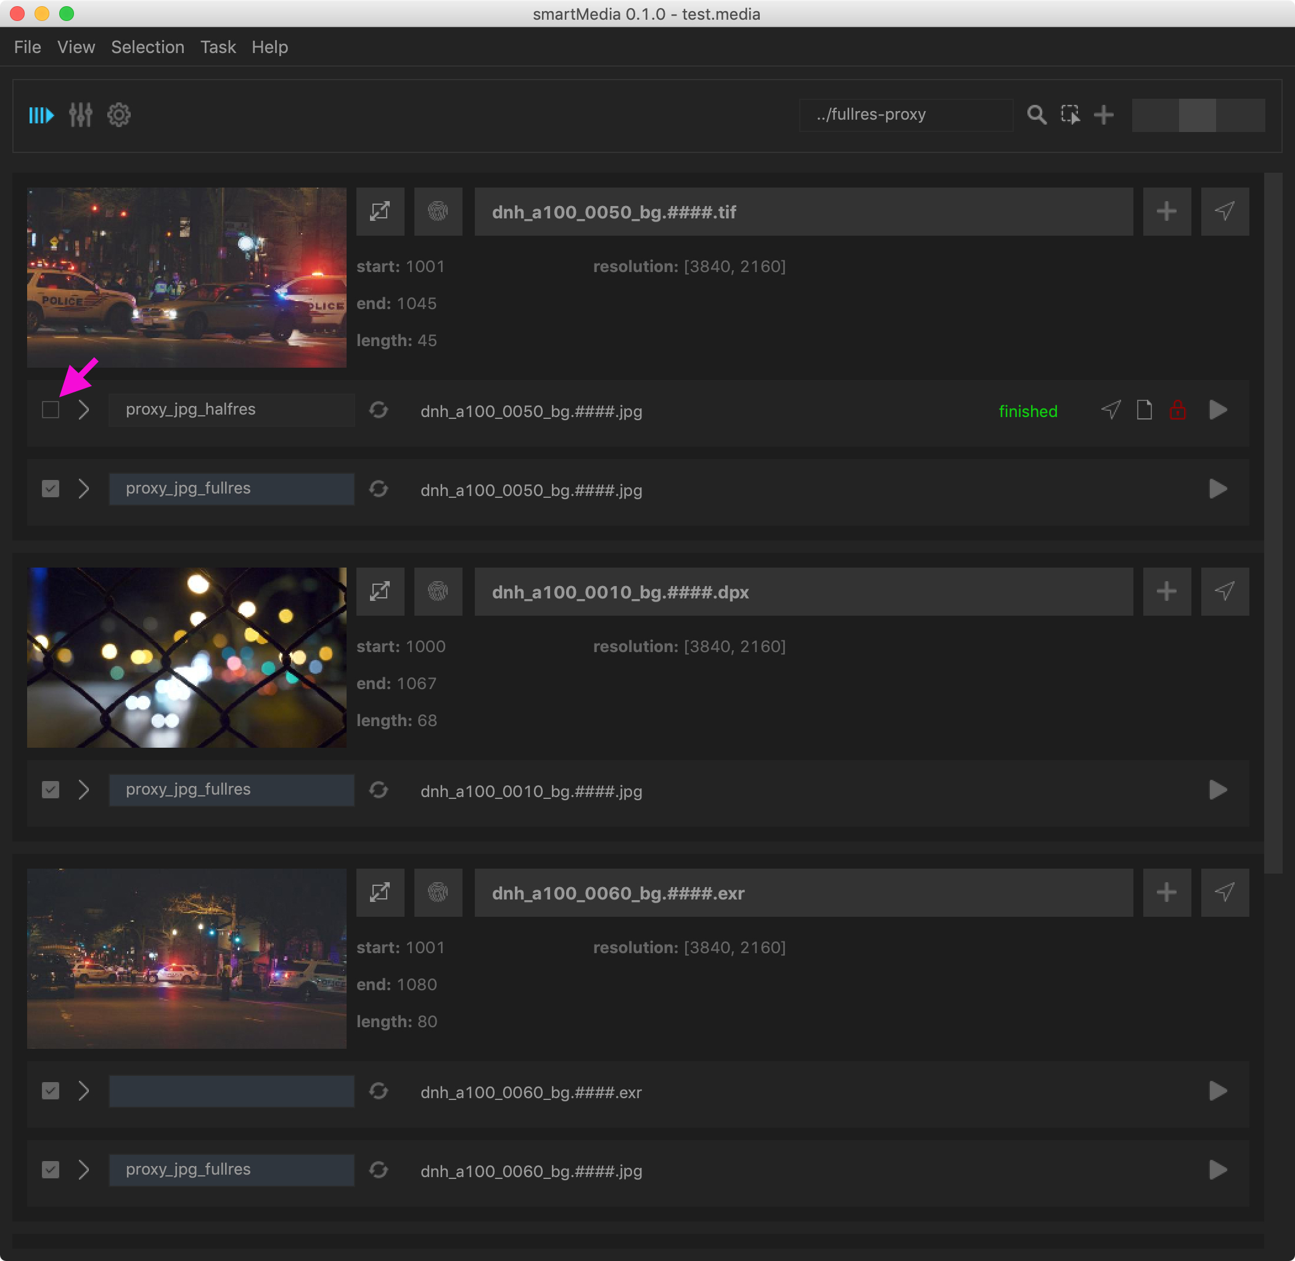Click expand-view icon beside dnh_a100_0050_bg tif
The width and height of the screenshot is (1295, 1261).
tap(380, 211)
